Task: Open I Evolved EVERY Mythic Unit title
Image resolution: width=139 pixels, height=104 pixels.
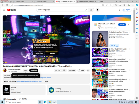Action: coord(118,90)
